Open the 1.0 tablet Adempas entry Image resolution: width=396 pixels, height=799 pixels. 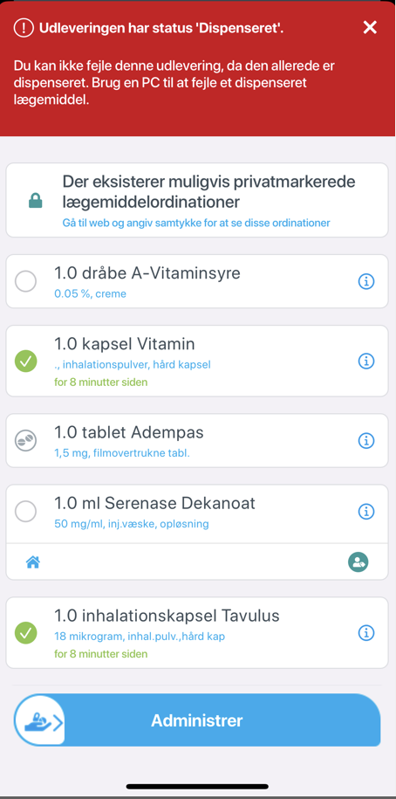tap(197, 440)
